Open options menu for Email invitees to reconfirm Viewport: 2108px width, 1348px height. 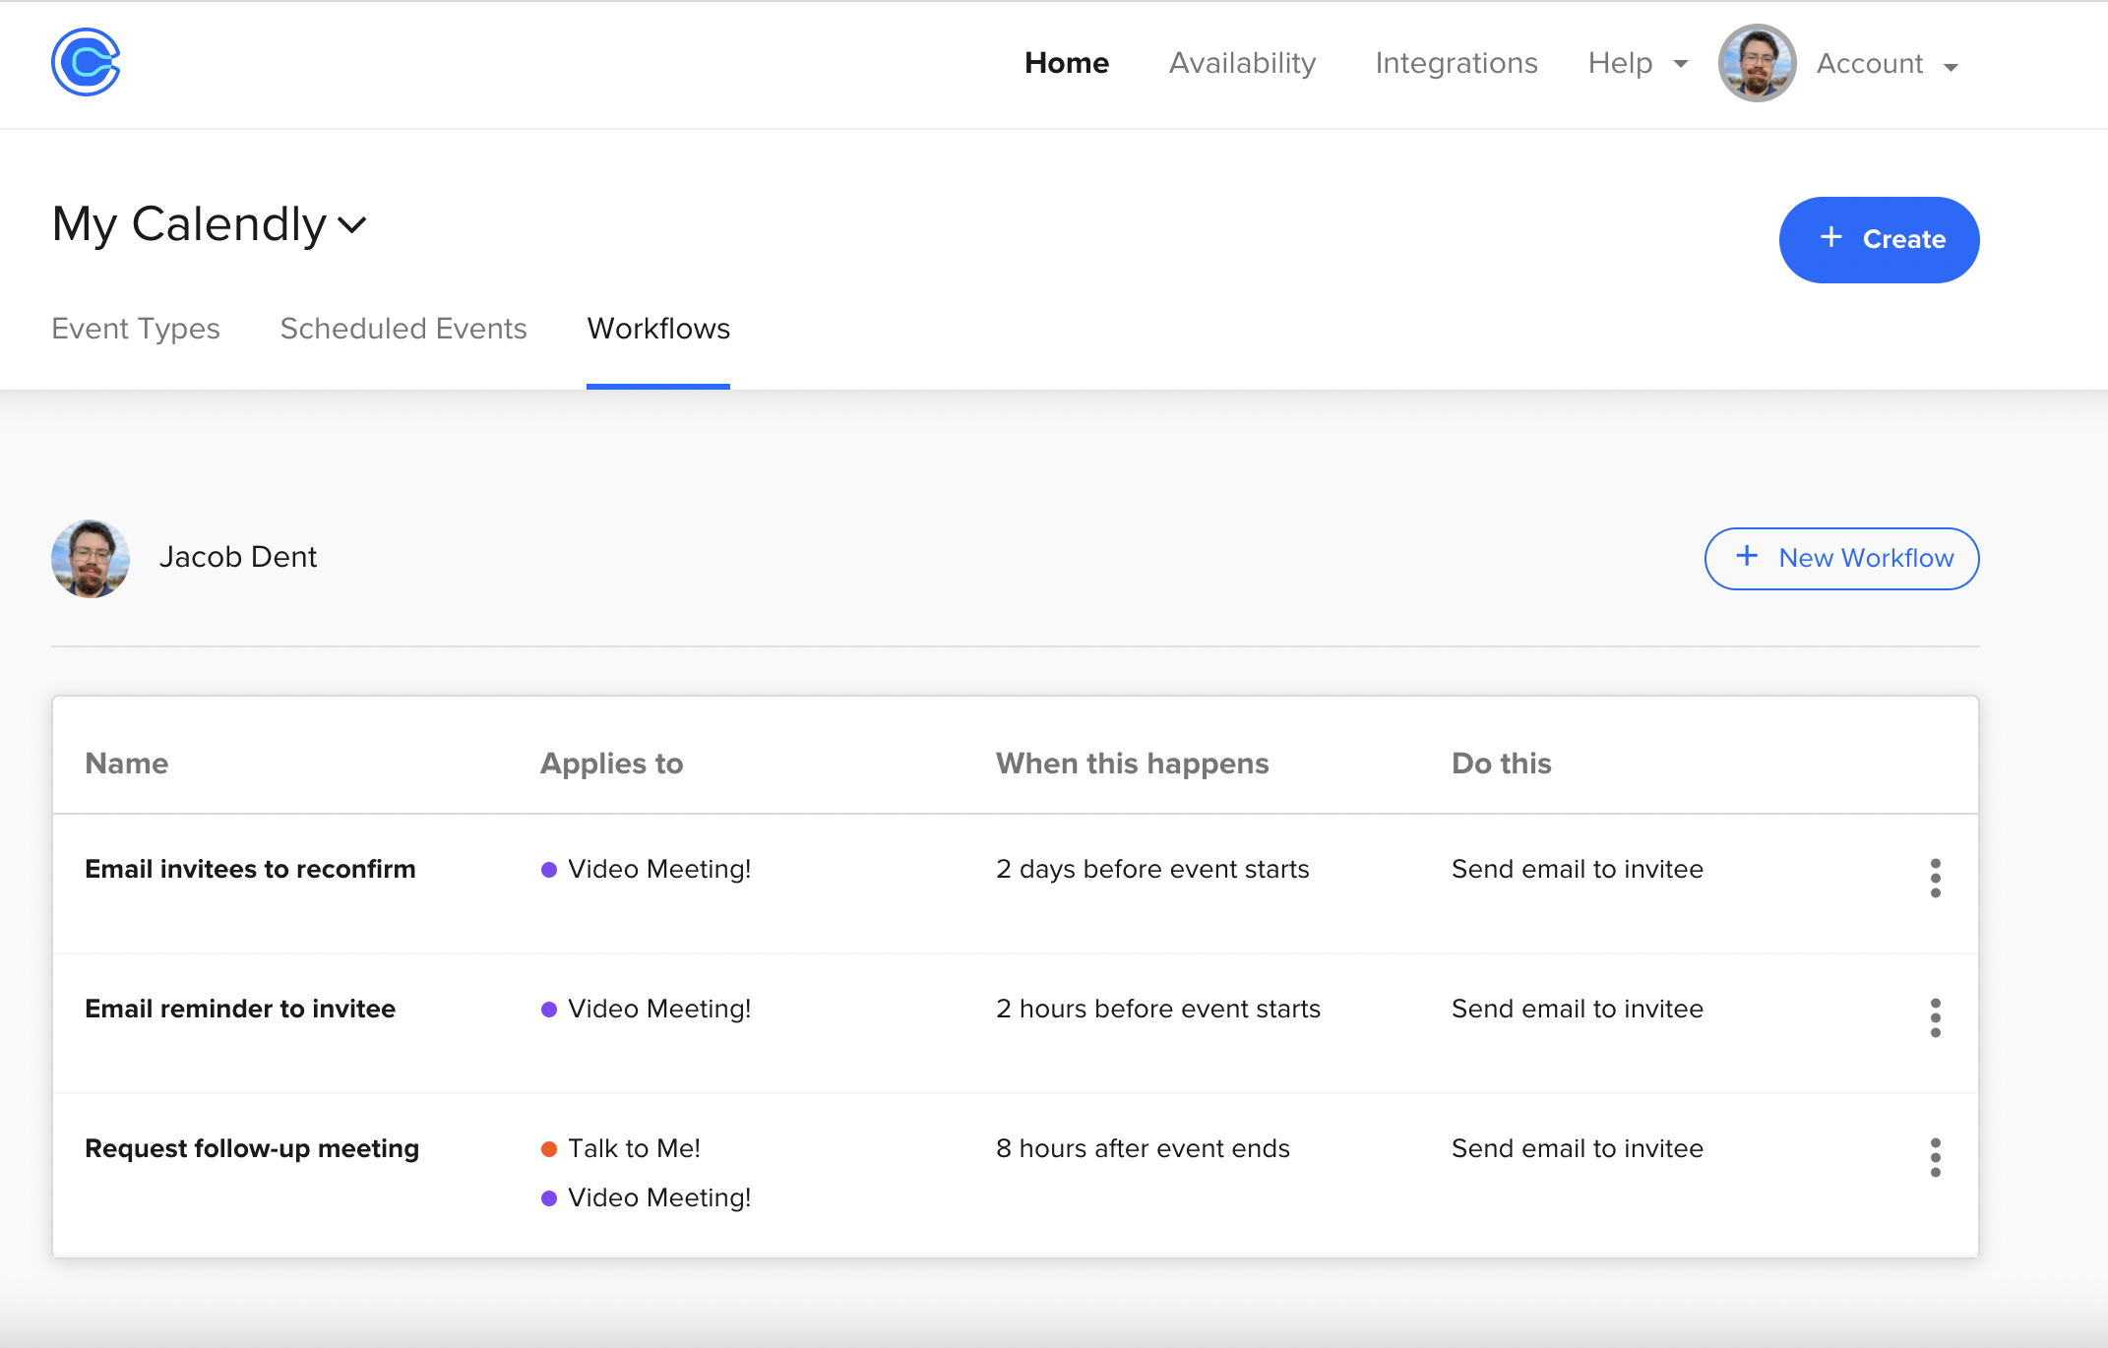tap(1935, 878)
